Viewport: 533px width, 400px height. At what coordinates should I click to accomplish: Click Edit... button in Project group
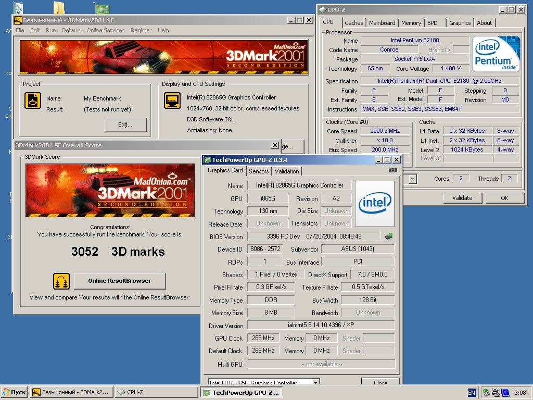point(125,124)
